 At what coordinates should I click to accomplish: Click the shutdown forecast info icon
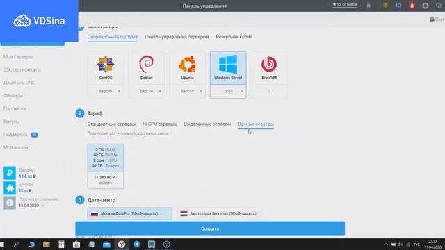click(10, 203)
